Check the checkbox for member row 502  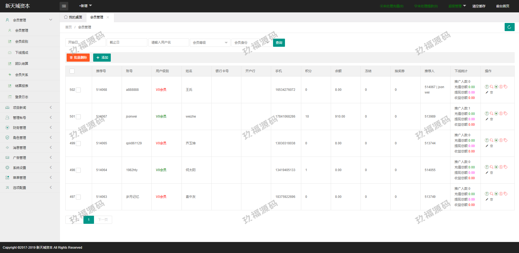(x=78, y=90)
